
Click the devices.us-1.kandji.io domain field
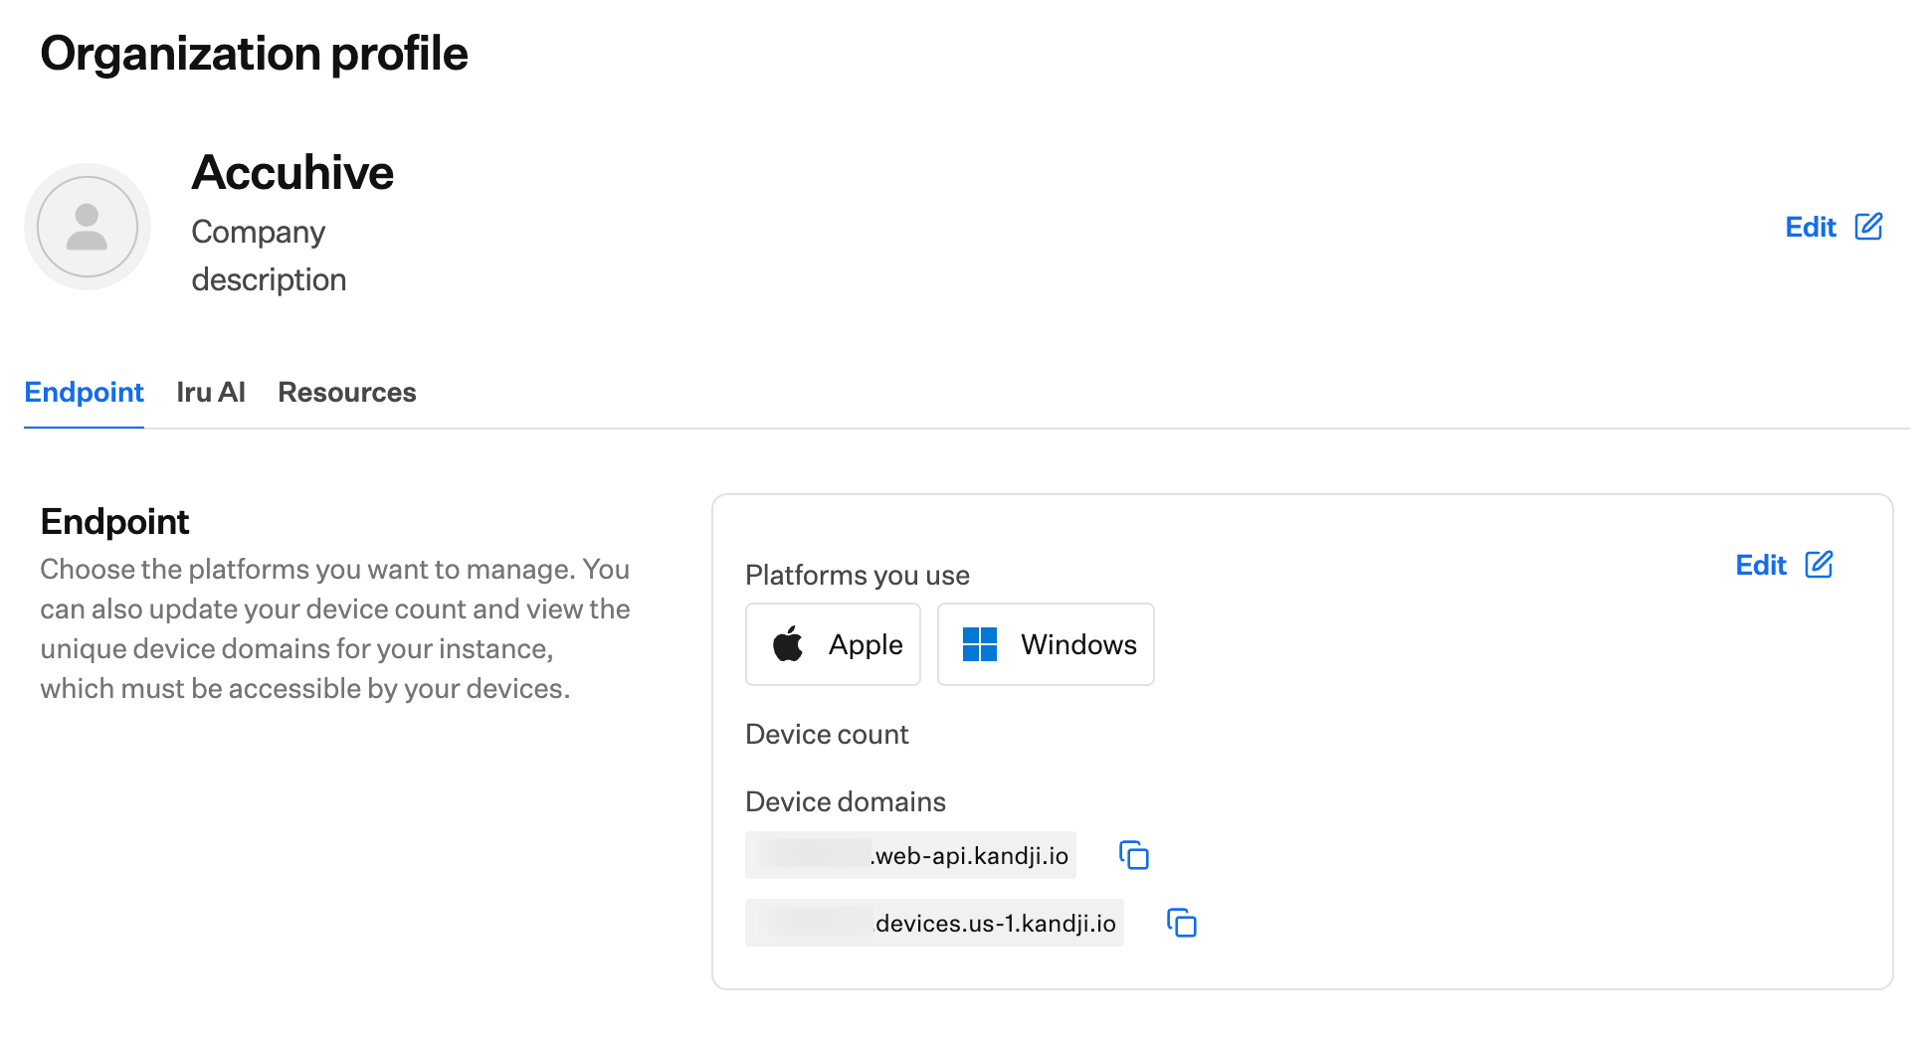point(933,923)
